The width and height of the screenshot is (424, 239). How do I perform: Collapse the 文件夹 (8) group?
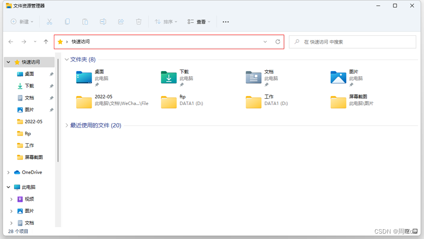pos(67,59)
